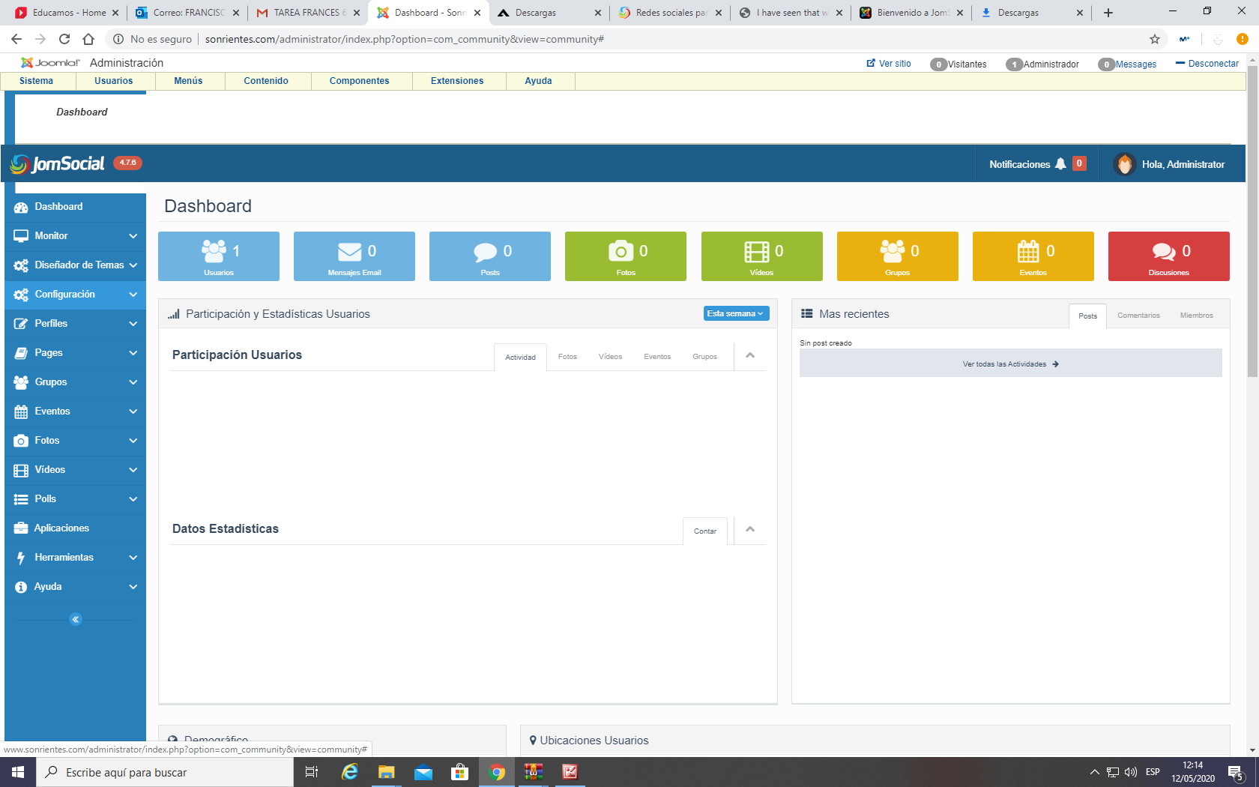Screen dimensions: 1259x787
Task: Open the Discusiones chat tile
Action: click(1164, 251)
